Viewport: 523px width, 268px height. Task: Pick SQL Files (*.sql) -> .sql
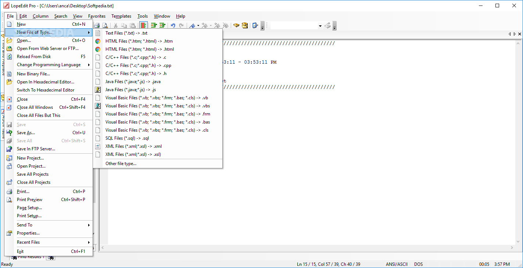158,138
